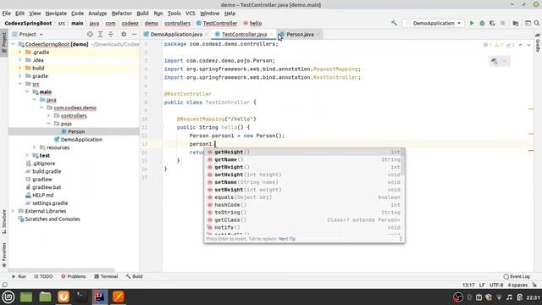Open the TODO tool window

pos(43,276)
